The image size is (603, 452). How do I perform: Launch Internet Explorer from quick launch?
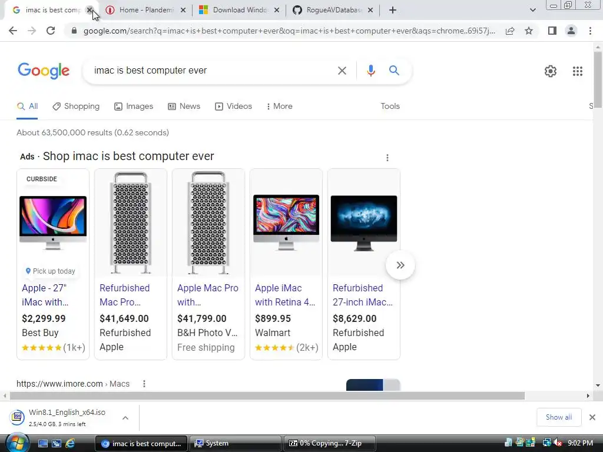71,443
